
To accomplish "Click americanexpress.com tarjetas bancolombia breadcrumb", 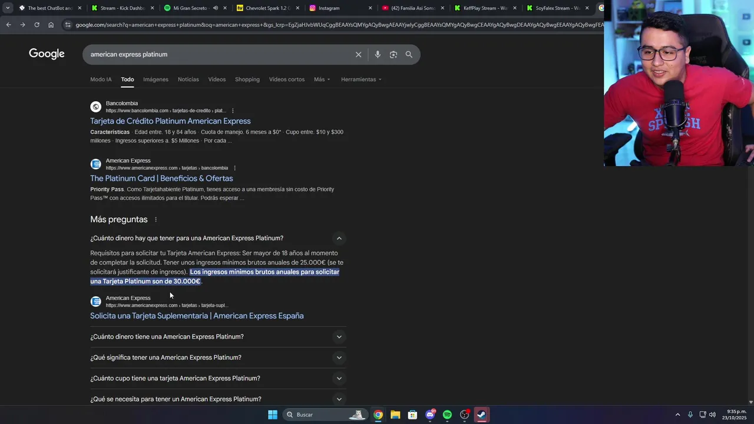I will pyautogui.click(x=167, y=168).
